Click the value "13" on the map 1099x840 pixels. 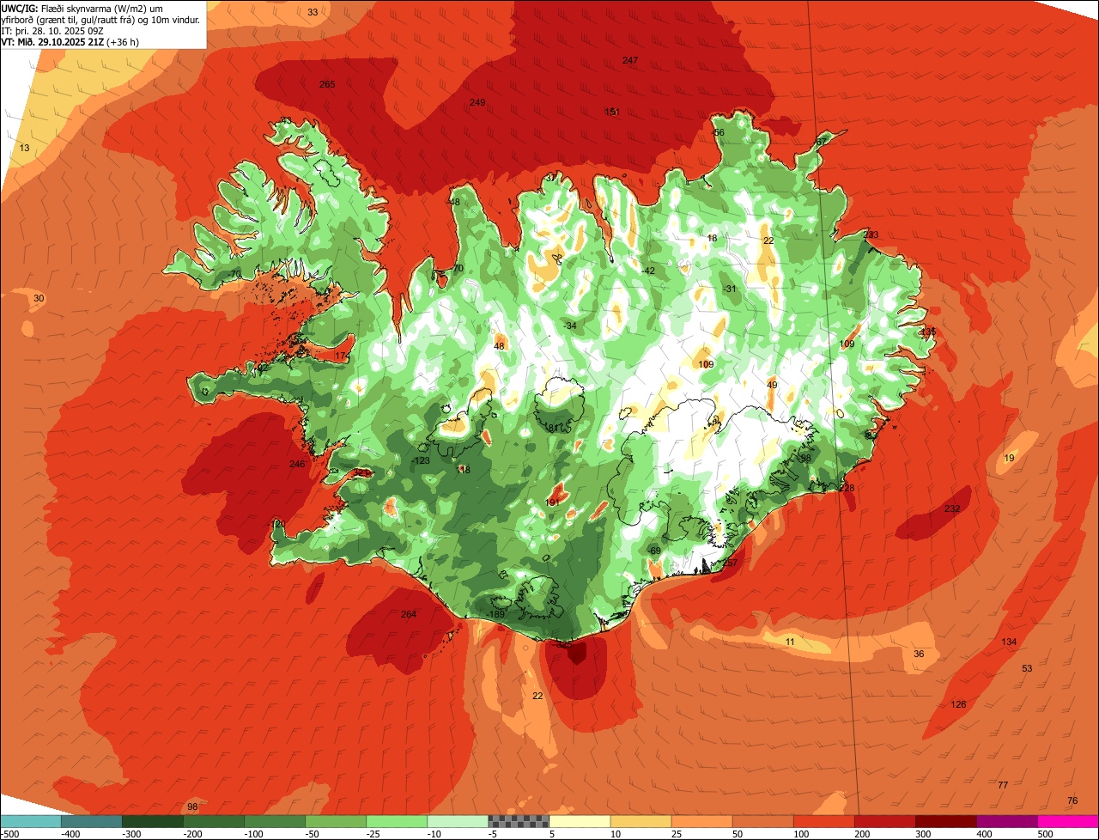[x=24, y=149]
